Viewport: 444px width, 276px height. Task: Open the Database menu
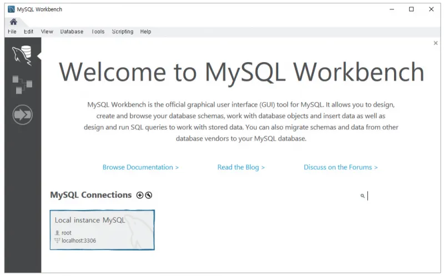(x=72, y=32)
